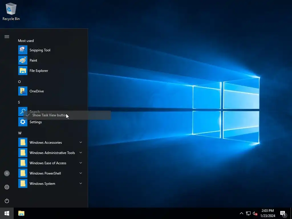The width and height of the screenshot is (292, 219).
Task: Click the Windows PowerShell folder icon
Action: click(x=23, y=173)
